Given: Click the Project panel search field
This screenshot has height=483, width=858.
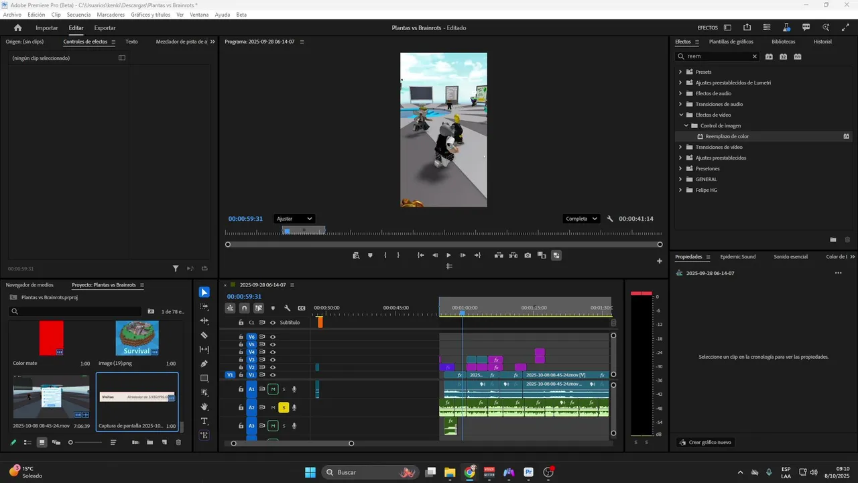Looking at the screenshot, I should pyautogui.click(x=76, y=311).
